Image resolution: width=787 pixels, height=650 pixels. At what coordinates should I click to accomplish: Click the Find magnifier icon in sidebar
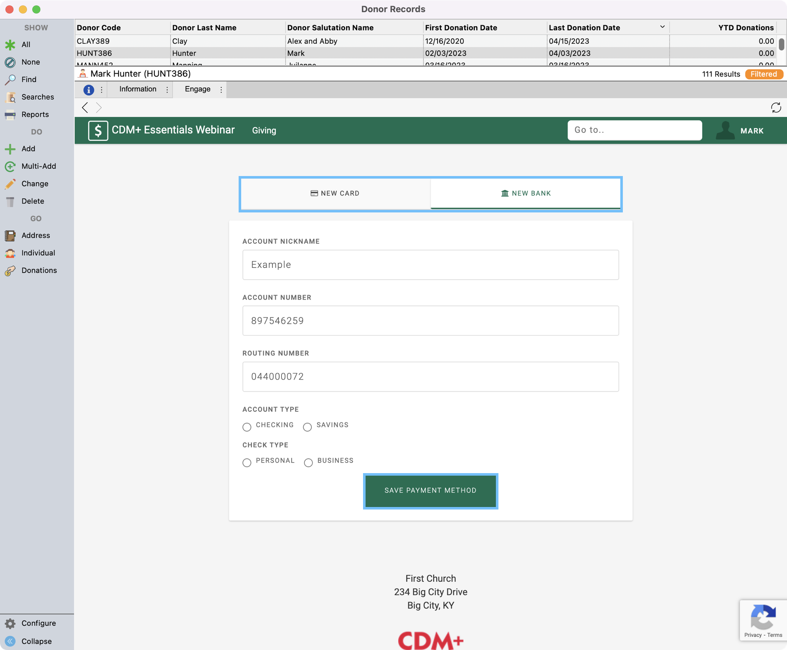(10, 80)
